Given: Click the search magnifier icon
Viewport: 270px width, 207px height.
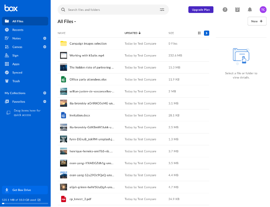Looking at the screenshot, I should 63,10.
